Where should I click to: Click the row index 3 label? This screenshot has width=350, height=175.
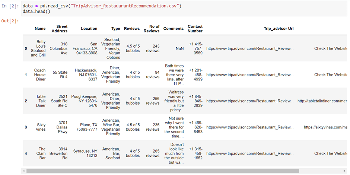pyautogui.click(x=26, y=127)
